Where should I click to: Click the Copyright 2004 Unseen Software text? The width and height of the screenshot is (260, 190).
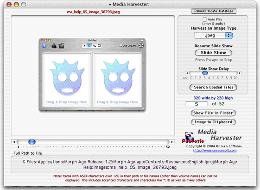(214, 146)
